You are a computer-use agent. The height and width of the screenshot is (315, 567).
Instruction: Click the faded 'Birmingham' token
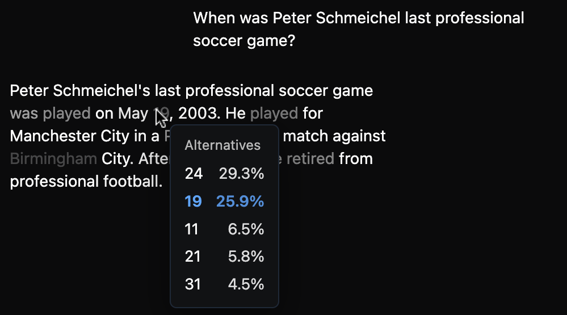click(53, 159)
